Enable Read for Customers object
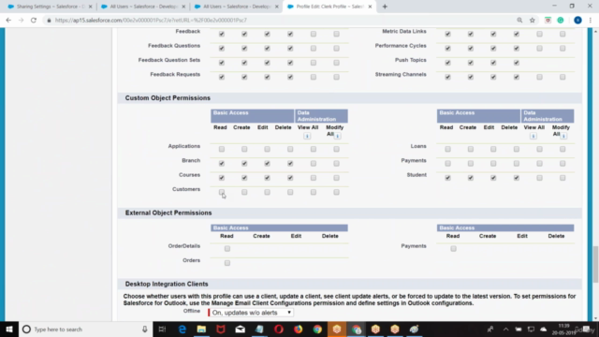 222,192
